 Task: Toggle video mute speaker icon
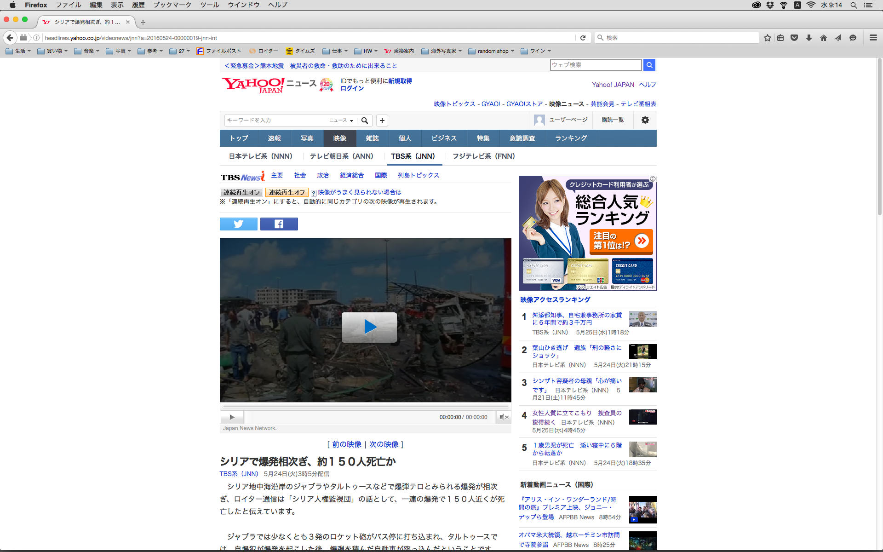(x=503, y=417)
